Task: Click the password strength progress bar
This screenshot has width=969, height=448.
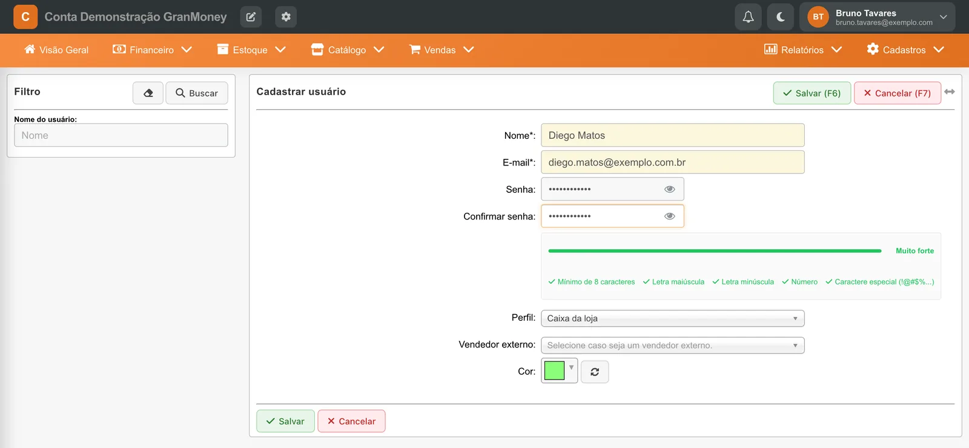Action: (715, 250)
